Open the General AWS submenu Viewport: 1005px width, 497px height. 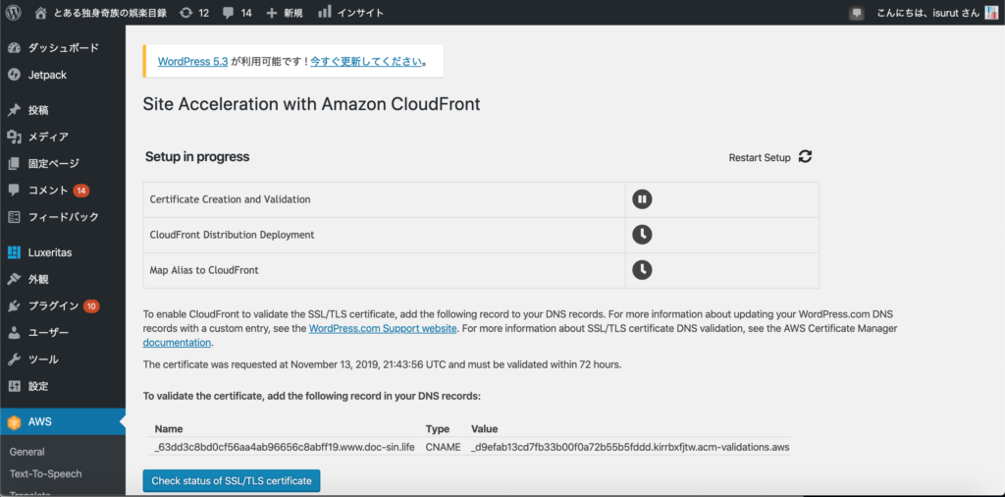click(x=26, y=452)
